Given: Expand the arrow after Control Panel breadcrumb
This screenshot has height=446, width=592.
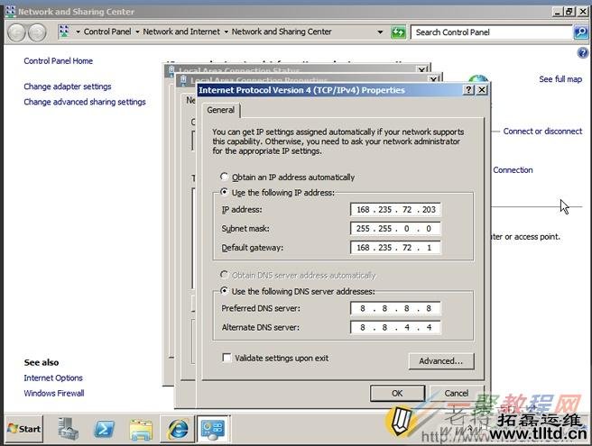Looking at the screenshot, I should pyautogui.click(x=137, y=32).
